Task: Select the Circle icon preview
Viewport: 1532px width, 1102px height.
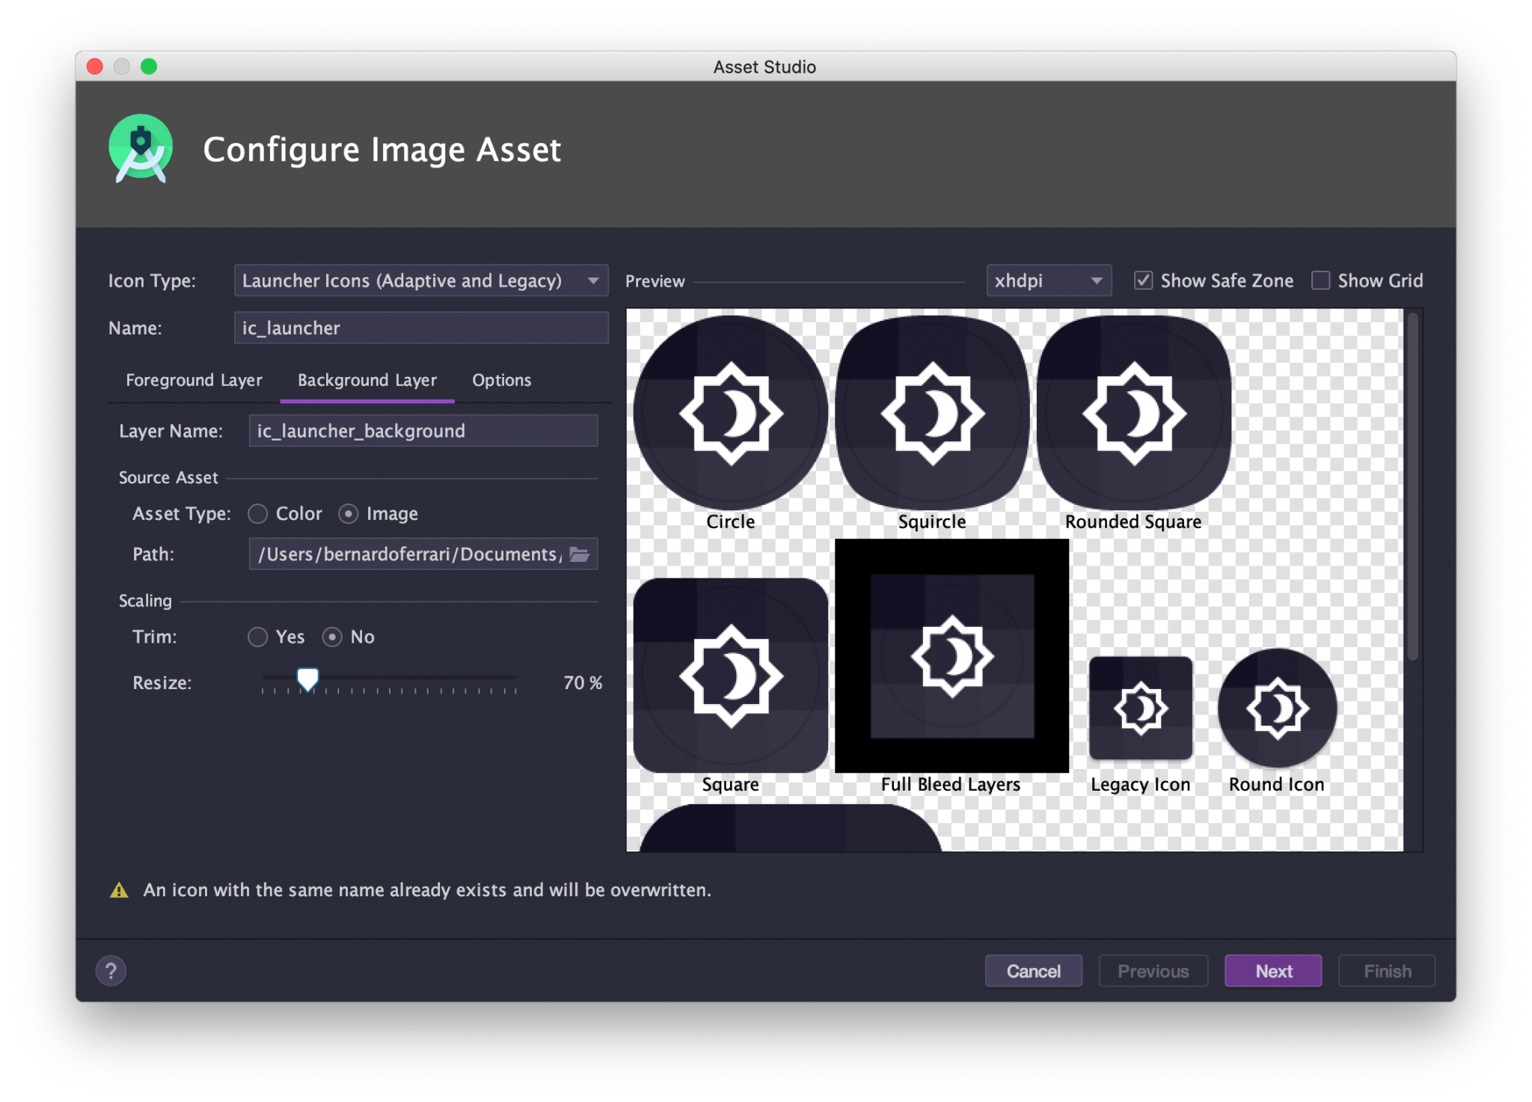Action: click(730, 413)
